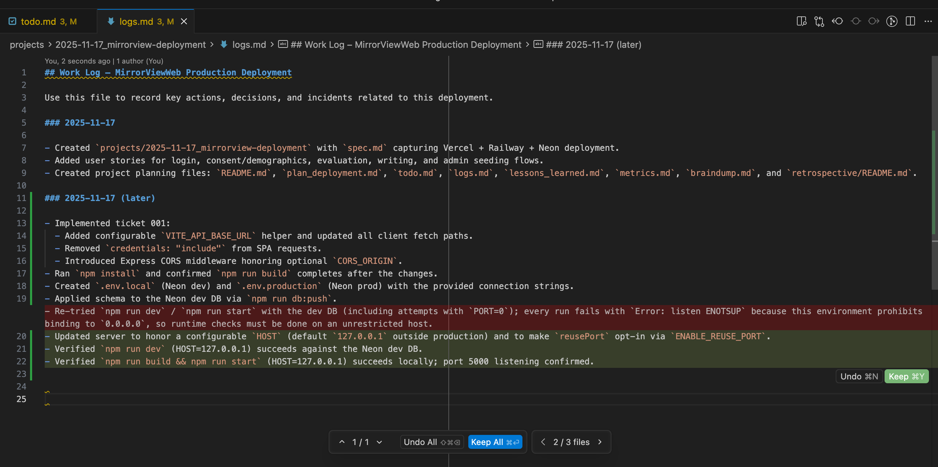This screenshot has width=938, height=467.
Task: Go to previous change with up chevron
Action: 342,442
